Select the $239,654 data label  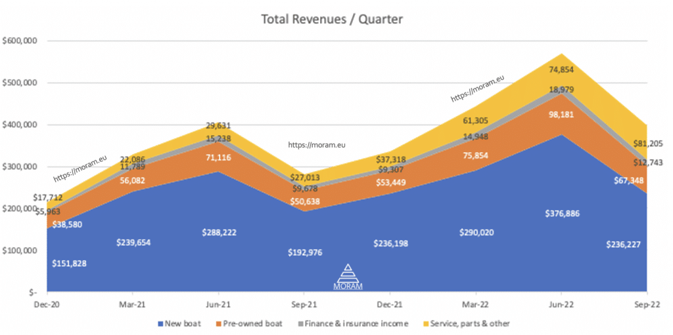point(133,243)
